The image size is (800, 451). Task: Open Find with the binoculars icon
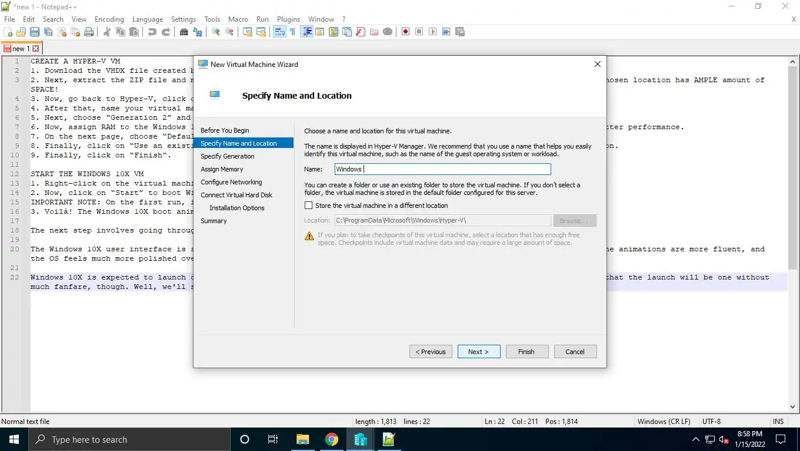coord(184,32)
